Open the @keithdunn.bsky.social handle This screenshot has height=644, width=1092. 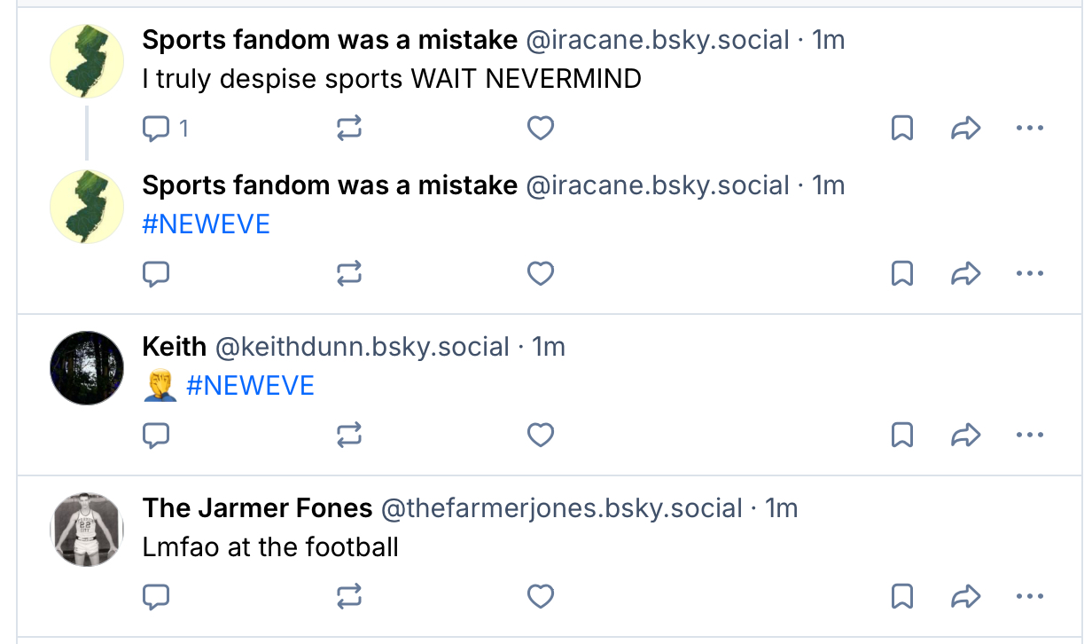click(x=362, y=347)
